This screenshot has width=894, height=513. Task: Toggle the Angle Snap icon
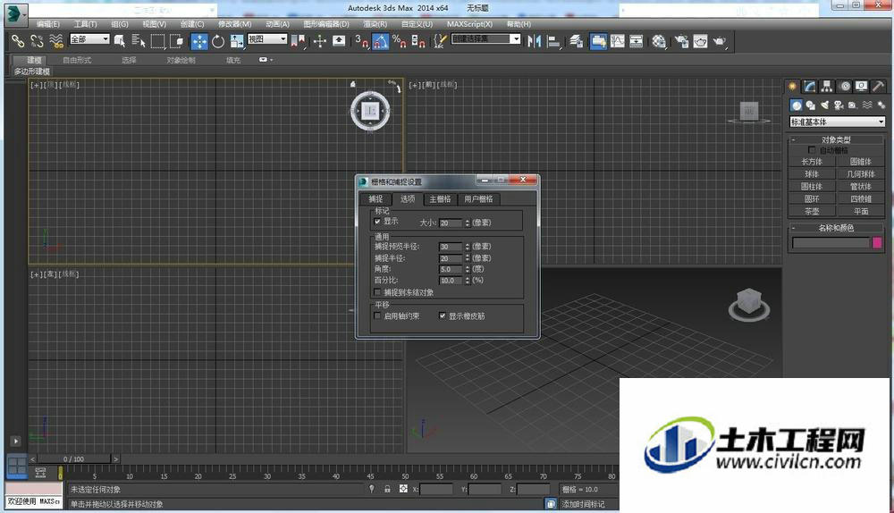[380, 41]
